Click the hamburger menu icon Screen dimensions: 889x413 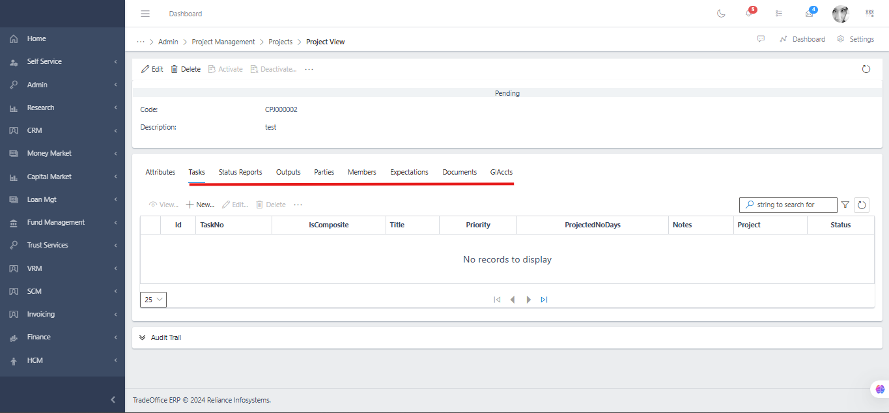(x=145, y=14)
